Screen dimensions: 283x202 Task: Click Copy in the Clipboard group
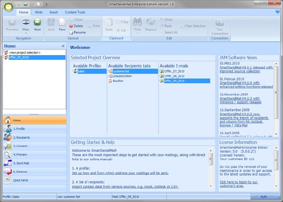pos(122,22)
